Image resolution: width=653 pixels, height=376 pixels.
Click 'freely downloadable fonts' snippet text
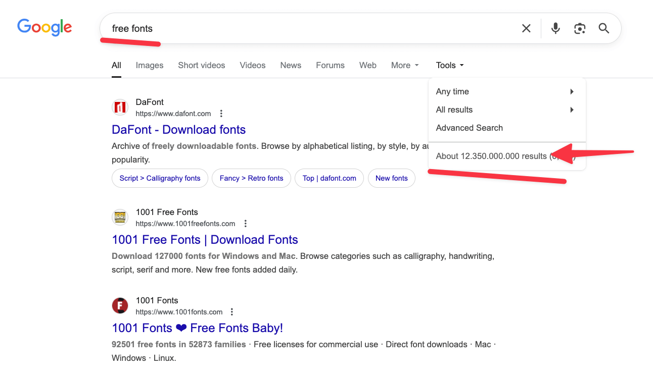tap(204, 146)
